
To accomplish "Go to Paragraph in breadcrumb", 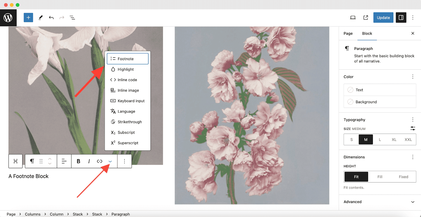I will pyautogui.click(x=121, y=214).
